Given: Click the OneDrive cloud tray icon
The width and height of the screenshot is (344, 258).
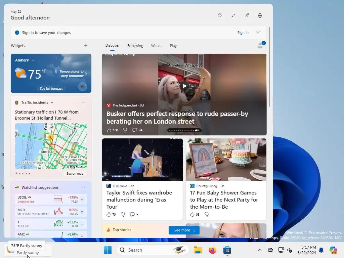Looking at the screenshot, I should pyautogui.click(x=270, y=250).
